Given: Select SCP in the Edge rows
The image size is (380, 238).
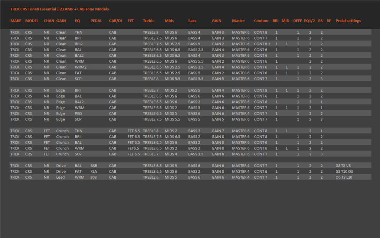Looking at the screenshot, I should (x=78, y=119).
